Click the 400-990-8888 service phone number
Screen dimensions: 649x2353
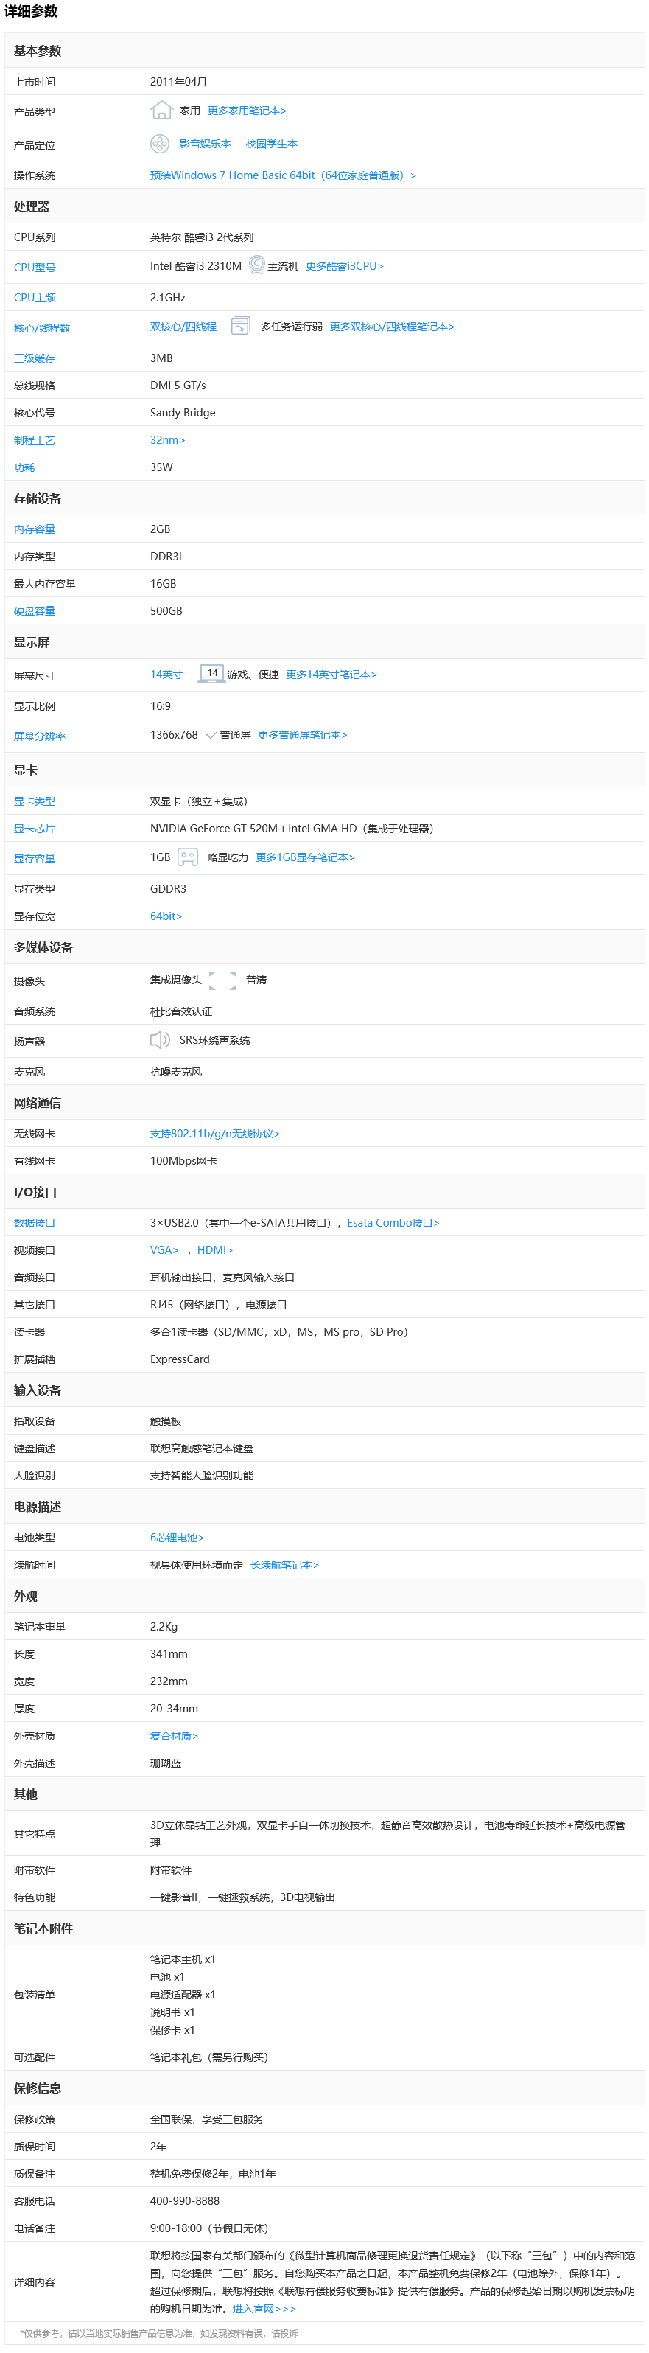click(184, 2201)
